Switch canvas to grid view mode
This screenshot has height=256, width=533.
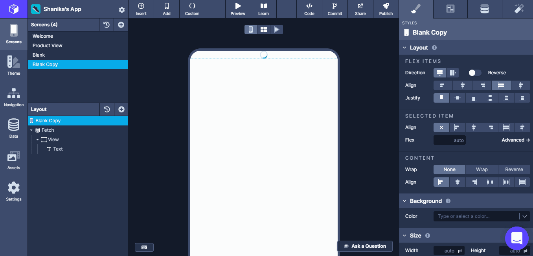point(263,29)
